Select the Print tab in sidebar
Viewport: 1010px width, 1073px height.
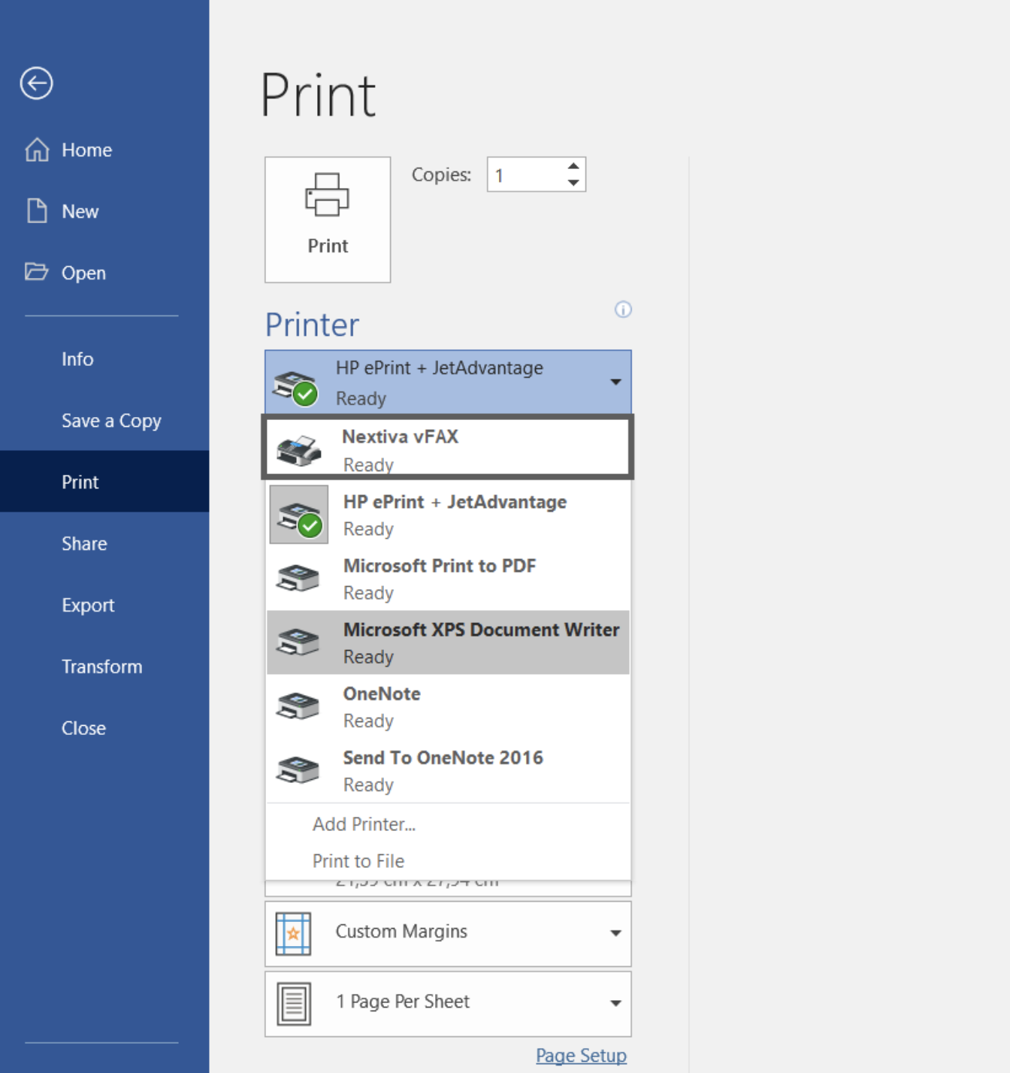pyautogui.click(x=104, y=482)
